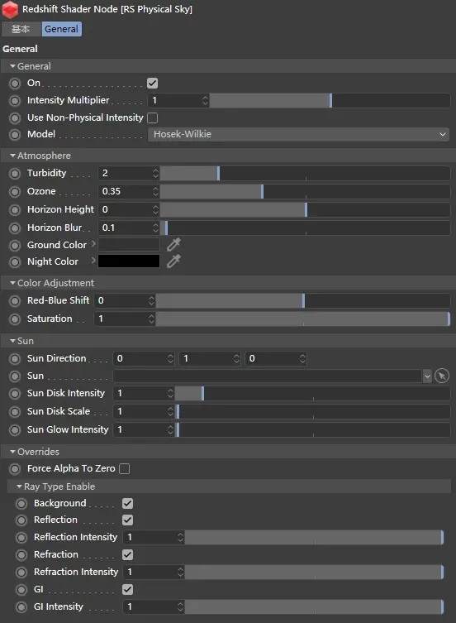Screen dimensions: 456x623
Task: Click animation dot beside Sun Glow Intensity
Action: point(15,430)
